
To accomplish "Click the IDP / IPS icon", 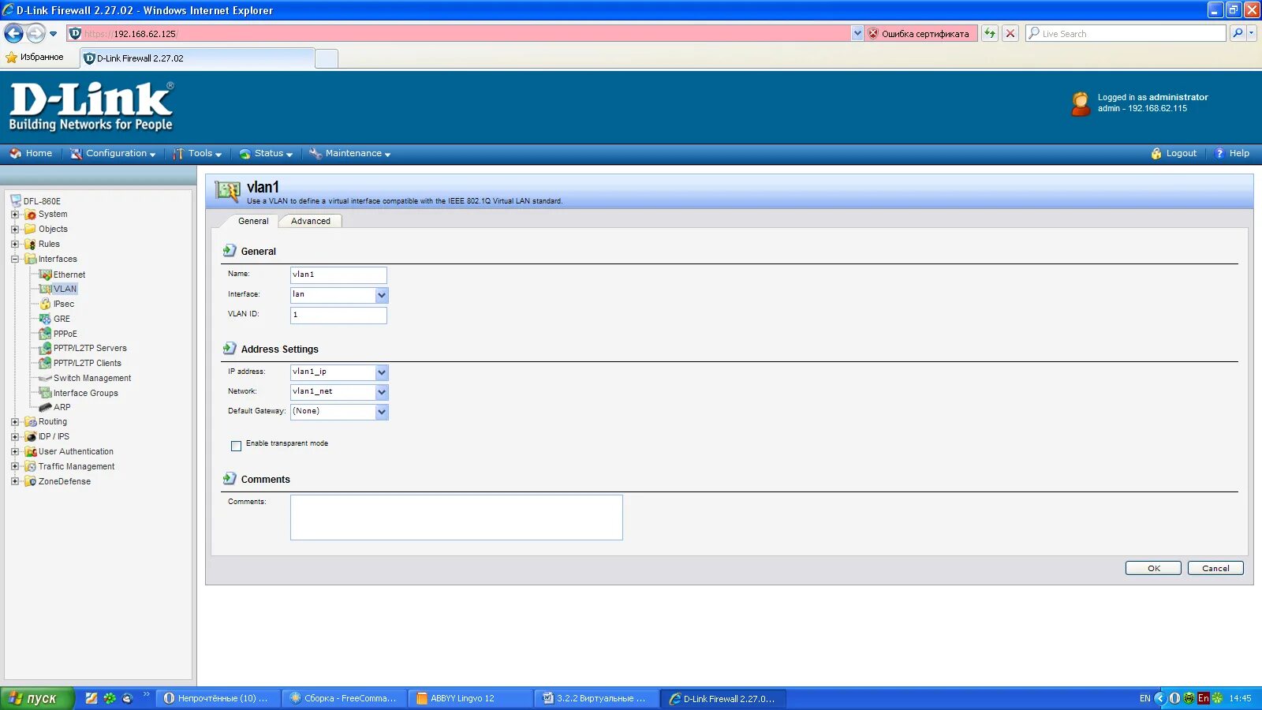I will tap(31, 436).
